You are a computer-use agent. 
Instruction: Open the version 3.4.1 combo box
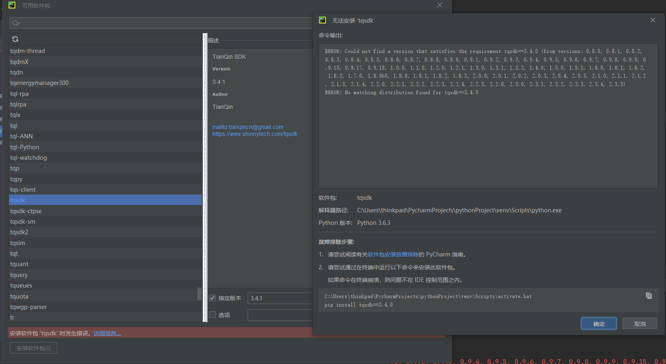click(280, 298)
